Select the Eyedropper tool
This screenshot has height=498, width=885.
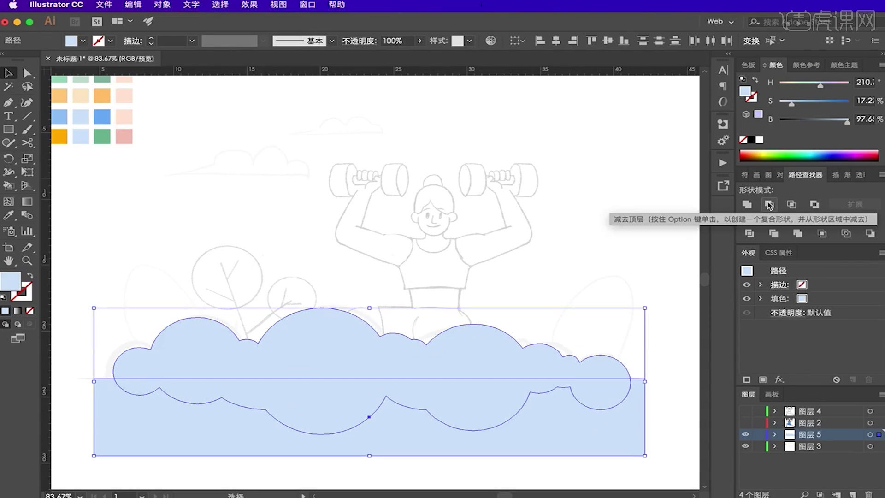pos(8,215)
